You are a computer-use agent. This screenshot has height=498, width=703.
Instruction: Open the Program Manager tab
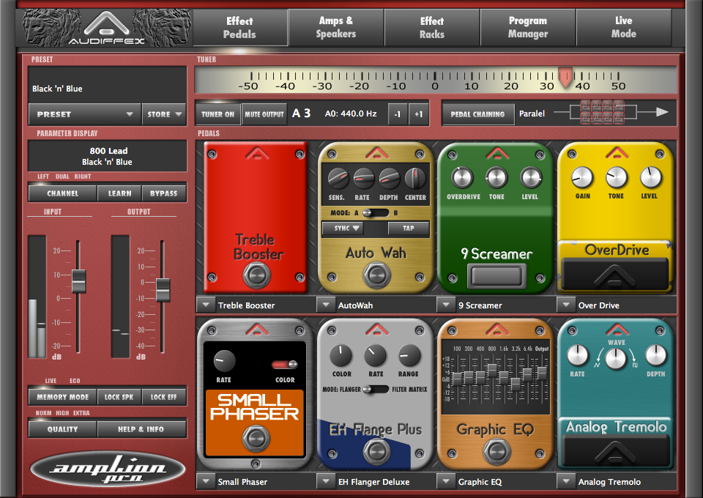[528, 27]
